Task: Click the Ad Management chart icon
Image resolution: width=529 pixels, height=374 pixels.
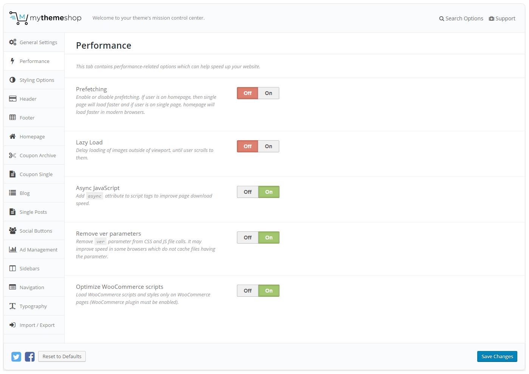Action: [12, 250]
